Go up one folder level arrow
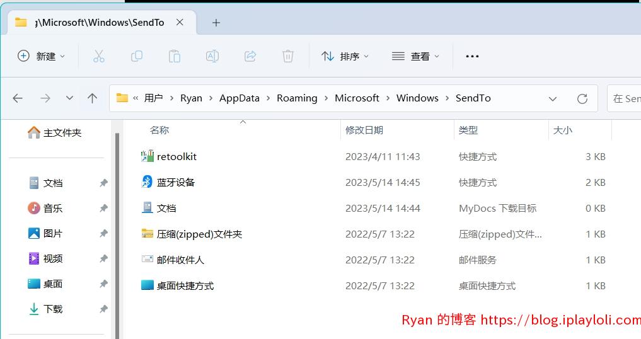 pyautogui.click(x=93, y=98)
